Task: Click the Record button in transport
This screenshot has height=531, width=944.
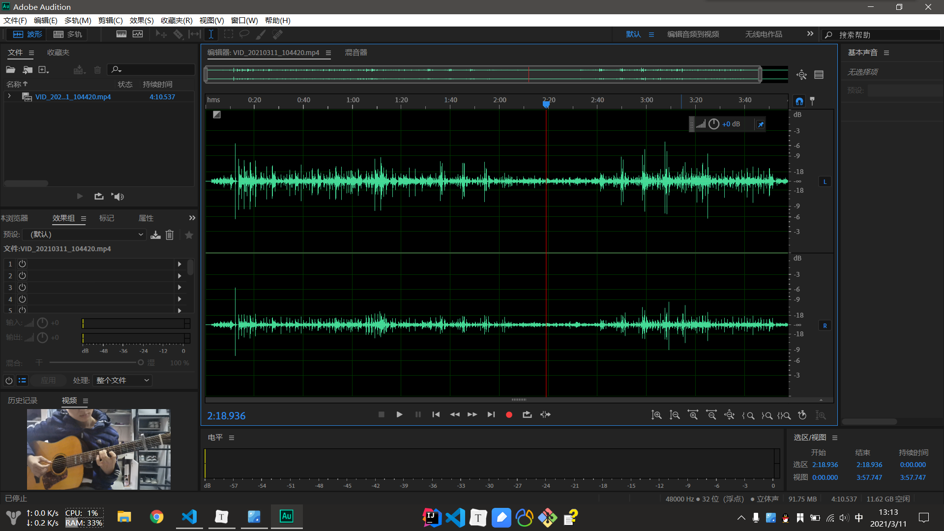Action: click(509, 415)
